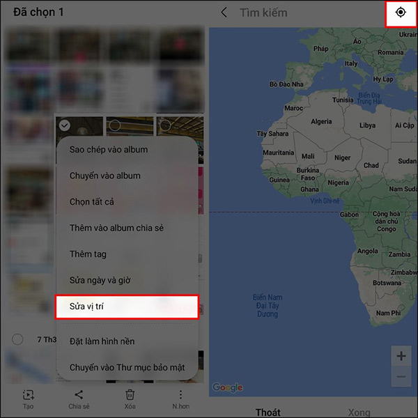Zoom in the map with plus button

tap(401, 356)
